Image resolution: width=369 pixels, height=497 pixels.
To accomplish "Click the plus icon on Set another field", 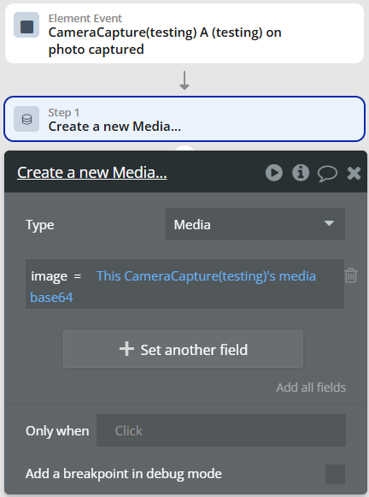I will 126,349.
